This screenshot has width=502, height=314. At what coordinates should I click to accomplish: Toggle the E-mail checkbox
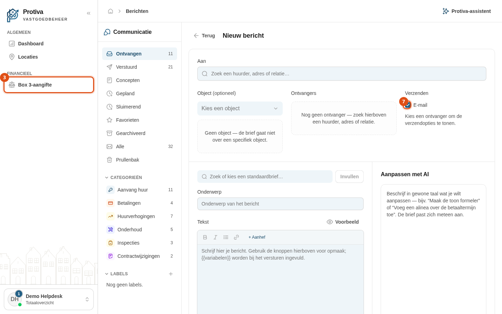pos(408,105)
